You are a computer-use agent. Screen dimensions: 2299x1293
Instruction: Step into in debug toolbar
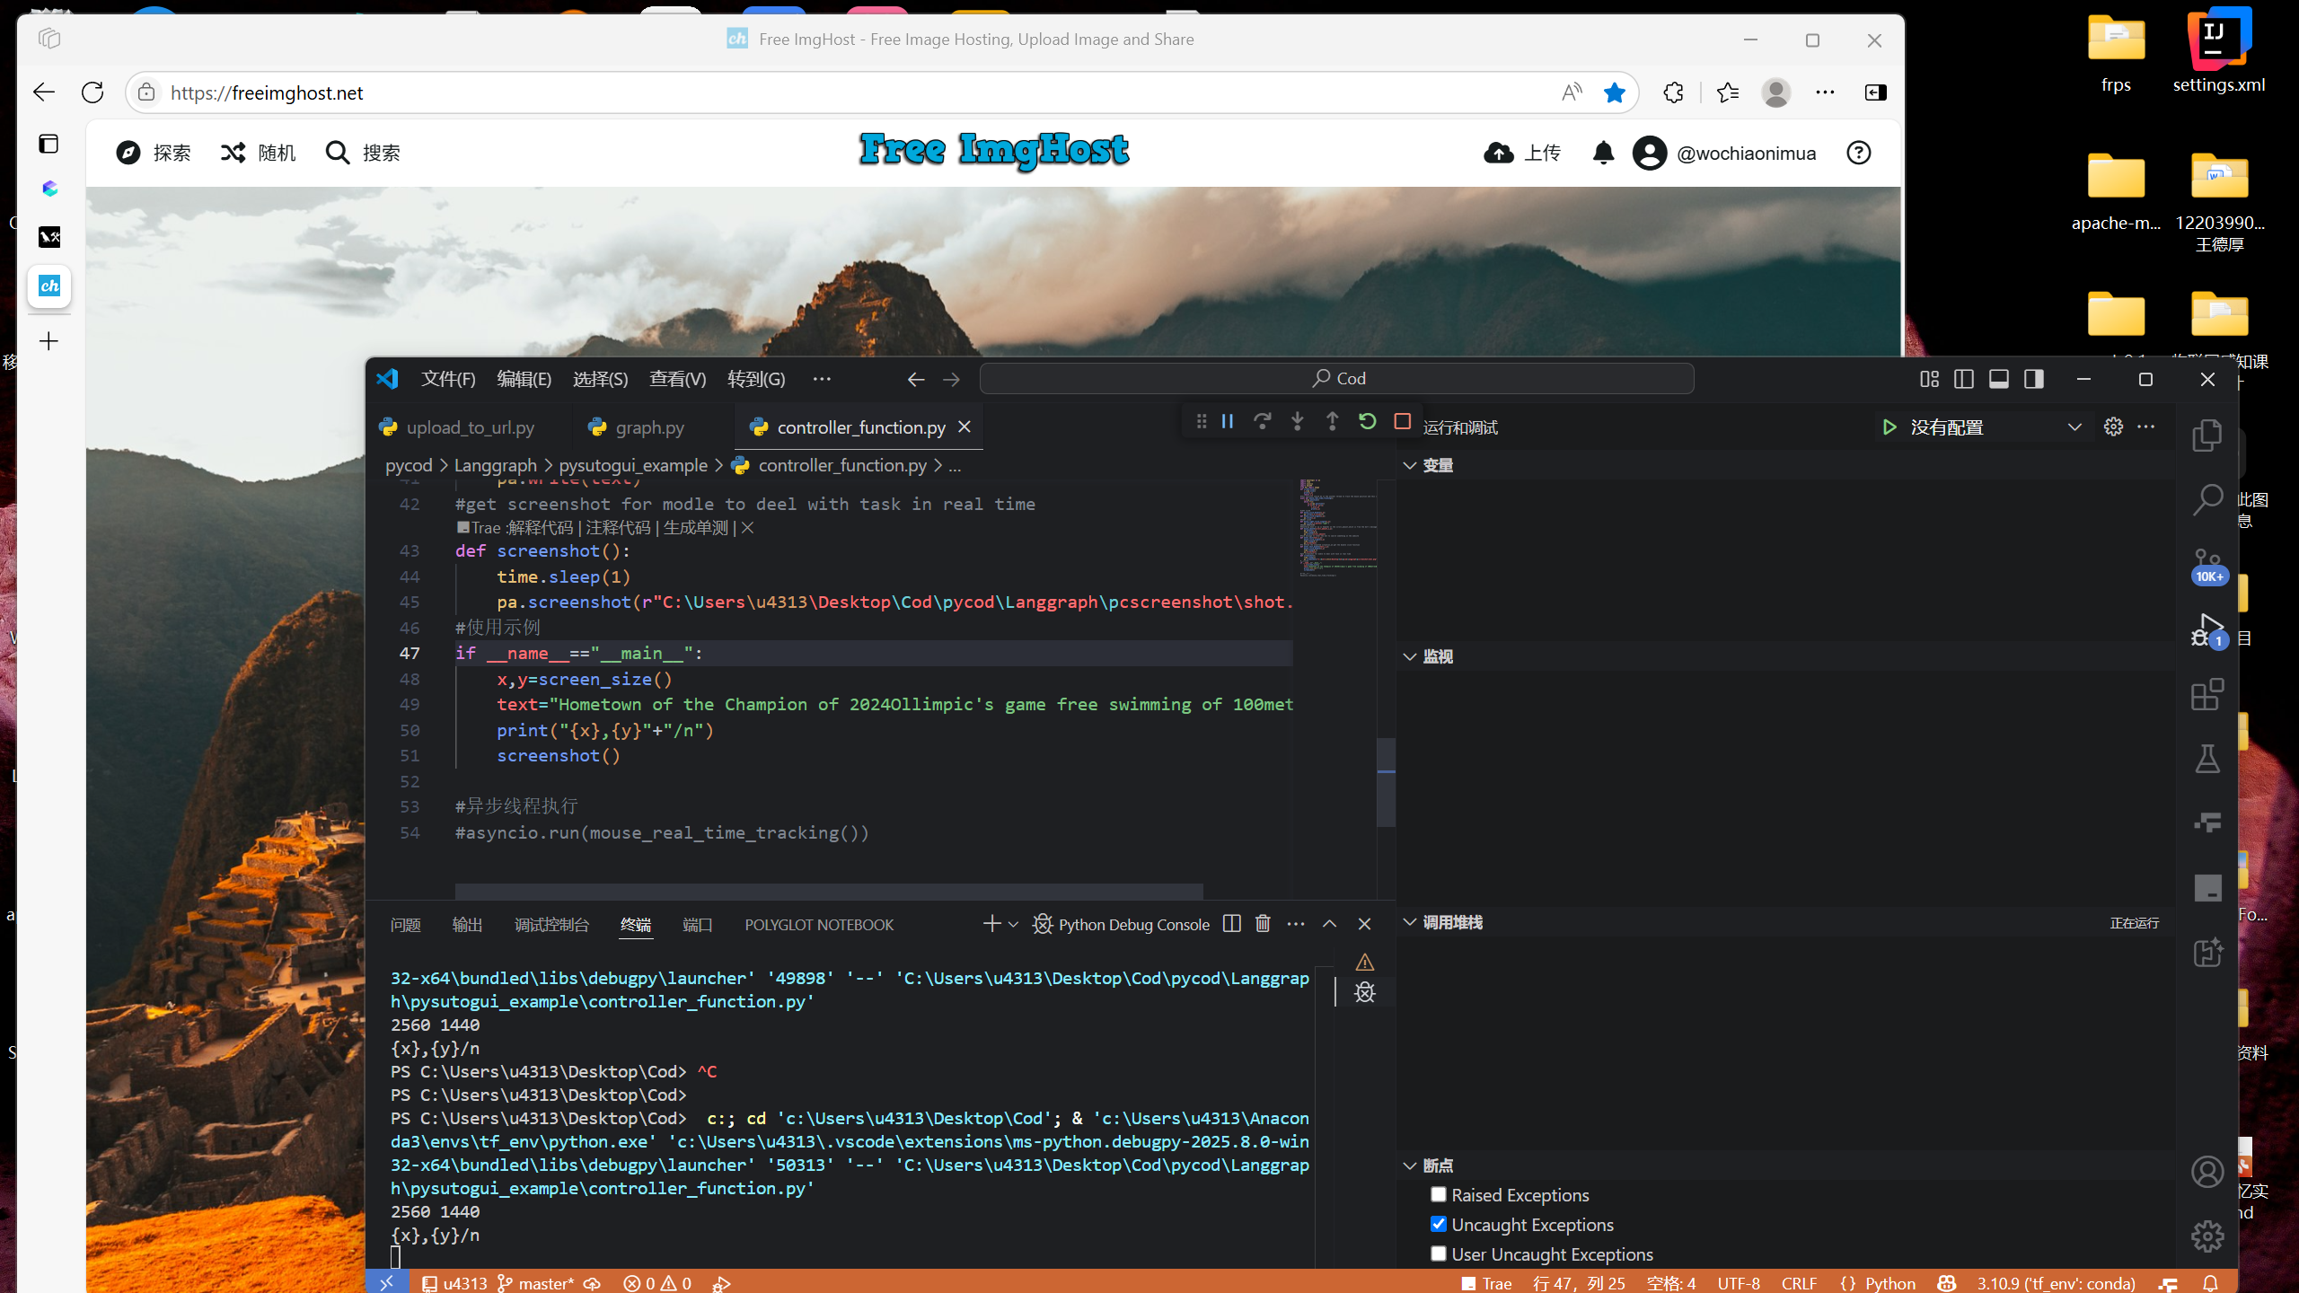[1297, 421]
